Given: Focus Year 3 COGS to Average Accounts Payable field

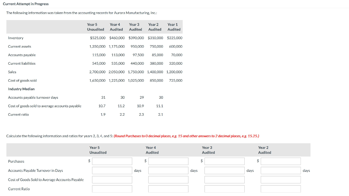Looking at the screenshot, I should 224,180.
